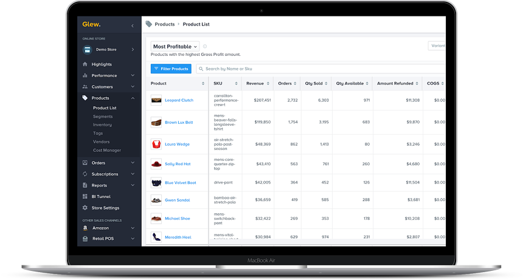This screenshot has height=280, width=523.
Task: Sort by COGS column arrows
Action: [x=443, y=84]
